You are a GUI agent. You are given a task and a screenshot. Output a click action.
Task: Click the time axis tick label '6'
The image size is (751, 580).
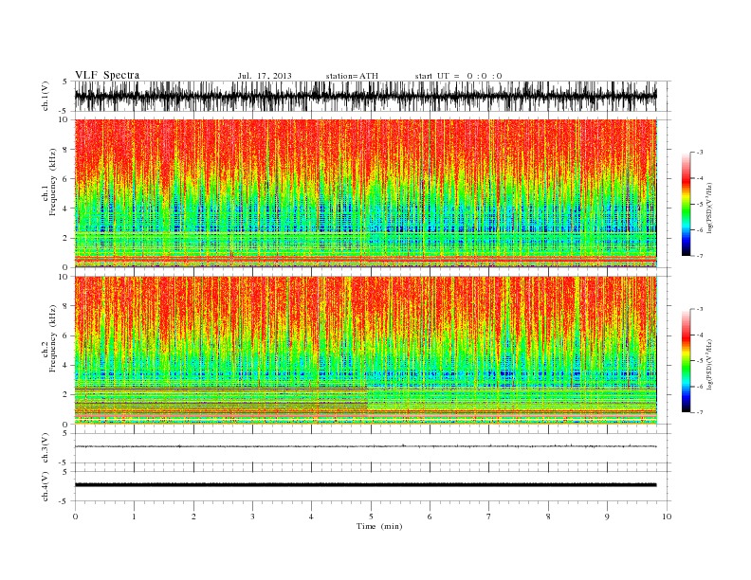[x=430, y=517]
